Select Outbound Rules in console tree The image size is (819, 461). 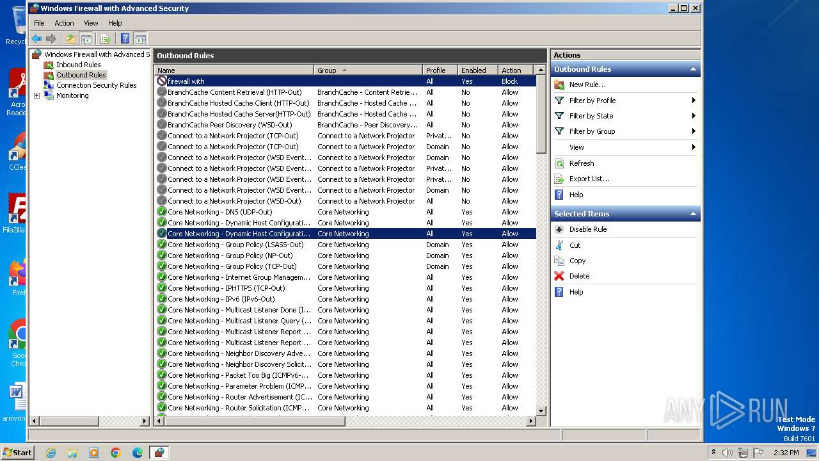point(81,75)
